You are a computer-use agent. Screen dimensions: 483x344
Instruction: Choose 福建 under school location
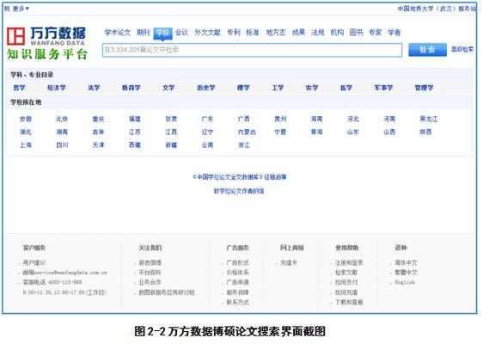click(x=135, y=119)
